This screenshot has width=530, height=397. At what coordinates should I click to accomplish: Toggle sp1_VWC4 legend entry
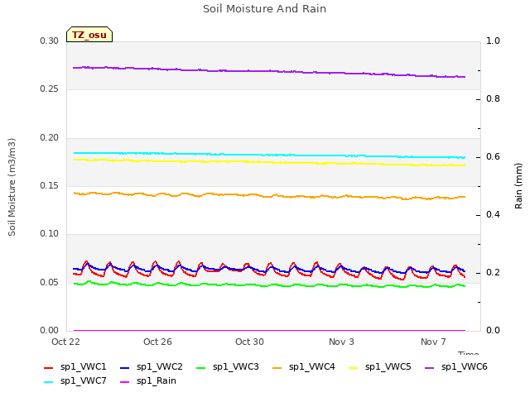304,367
